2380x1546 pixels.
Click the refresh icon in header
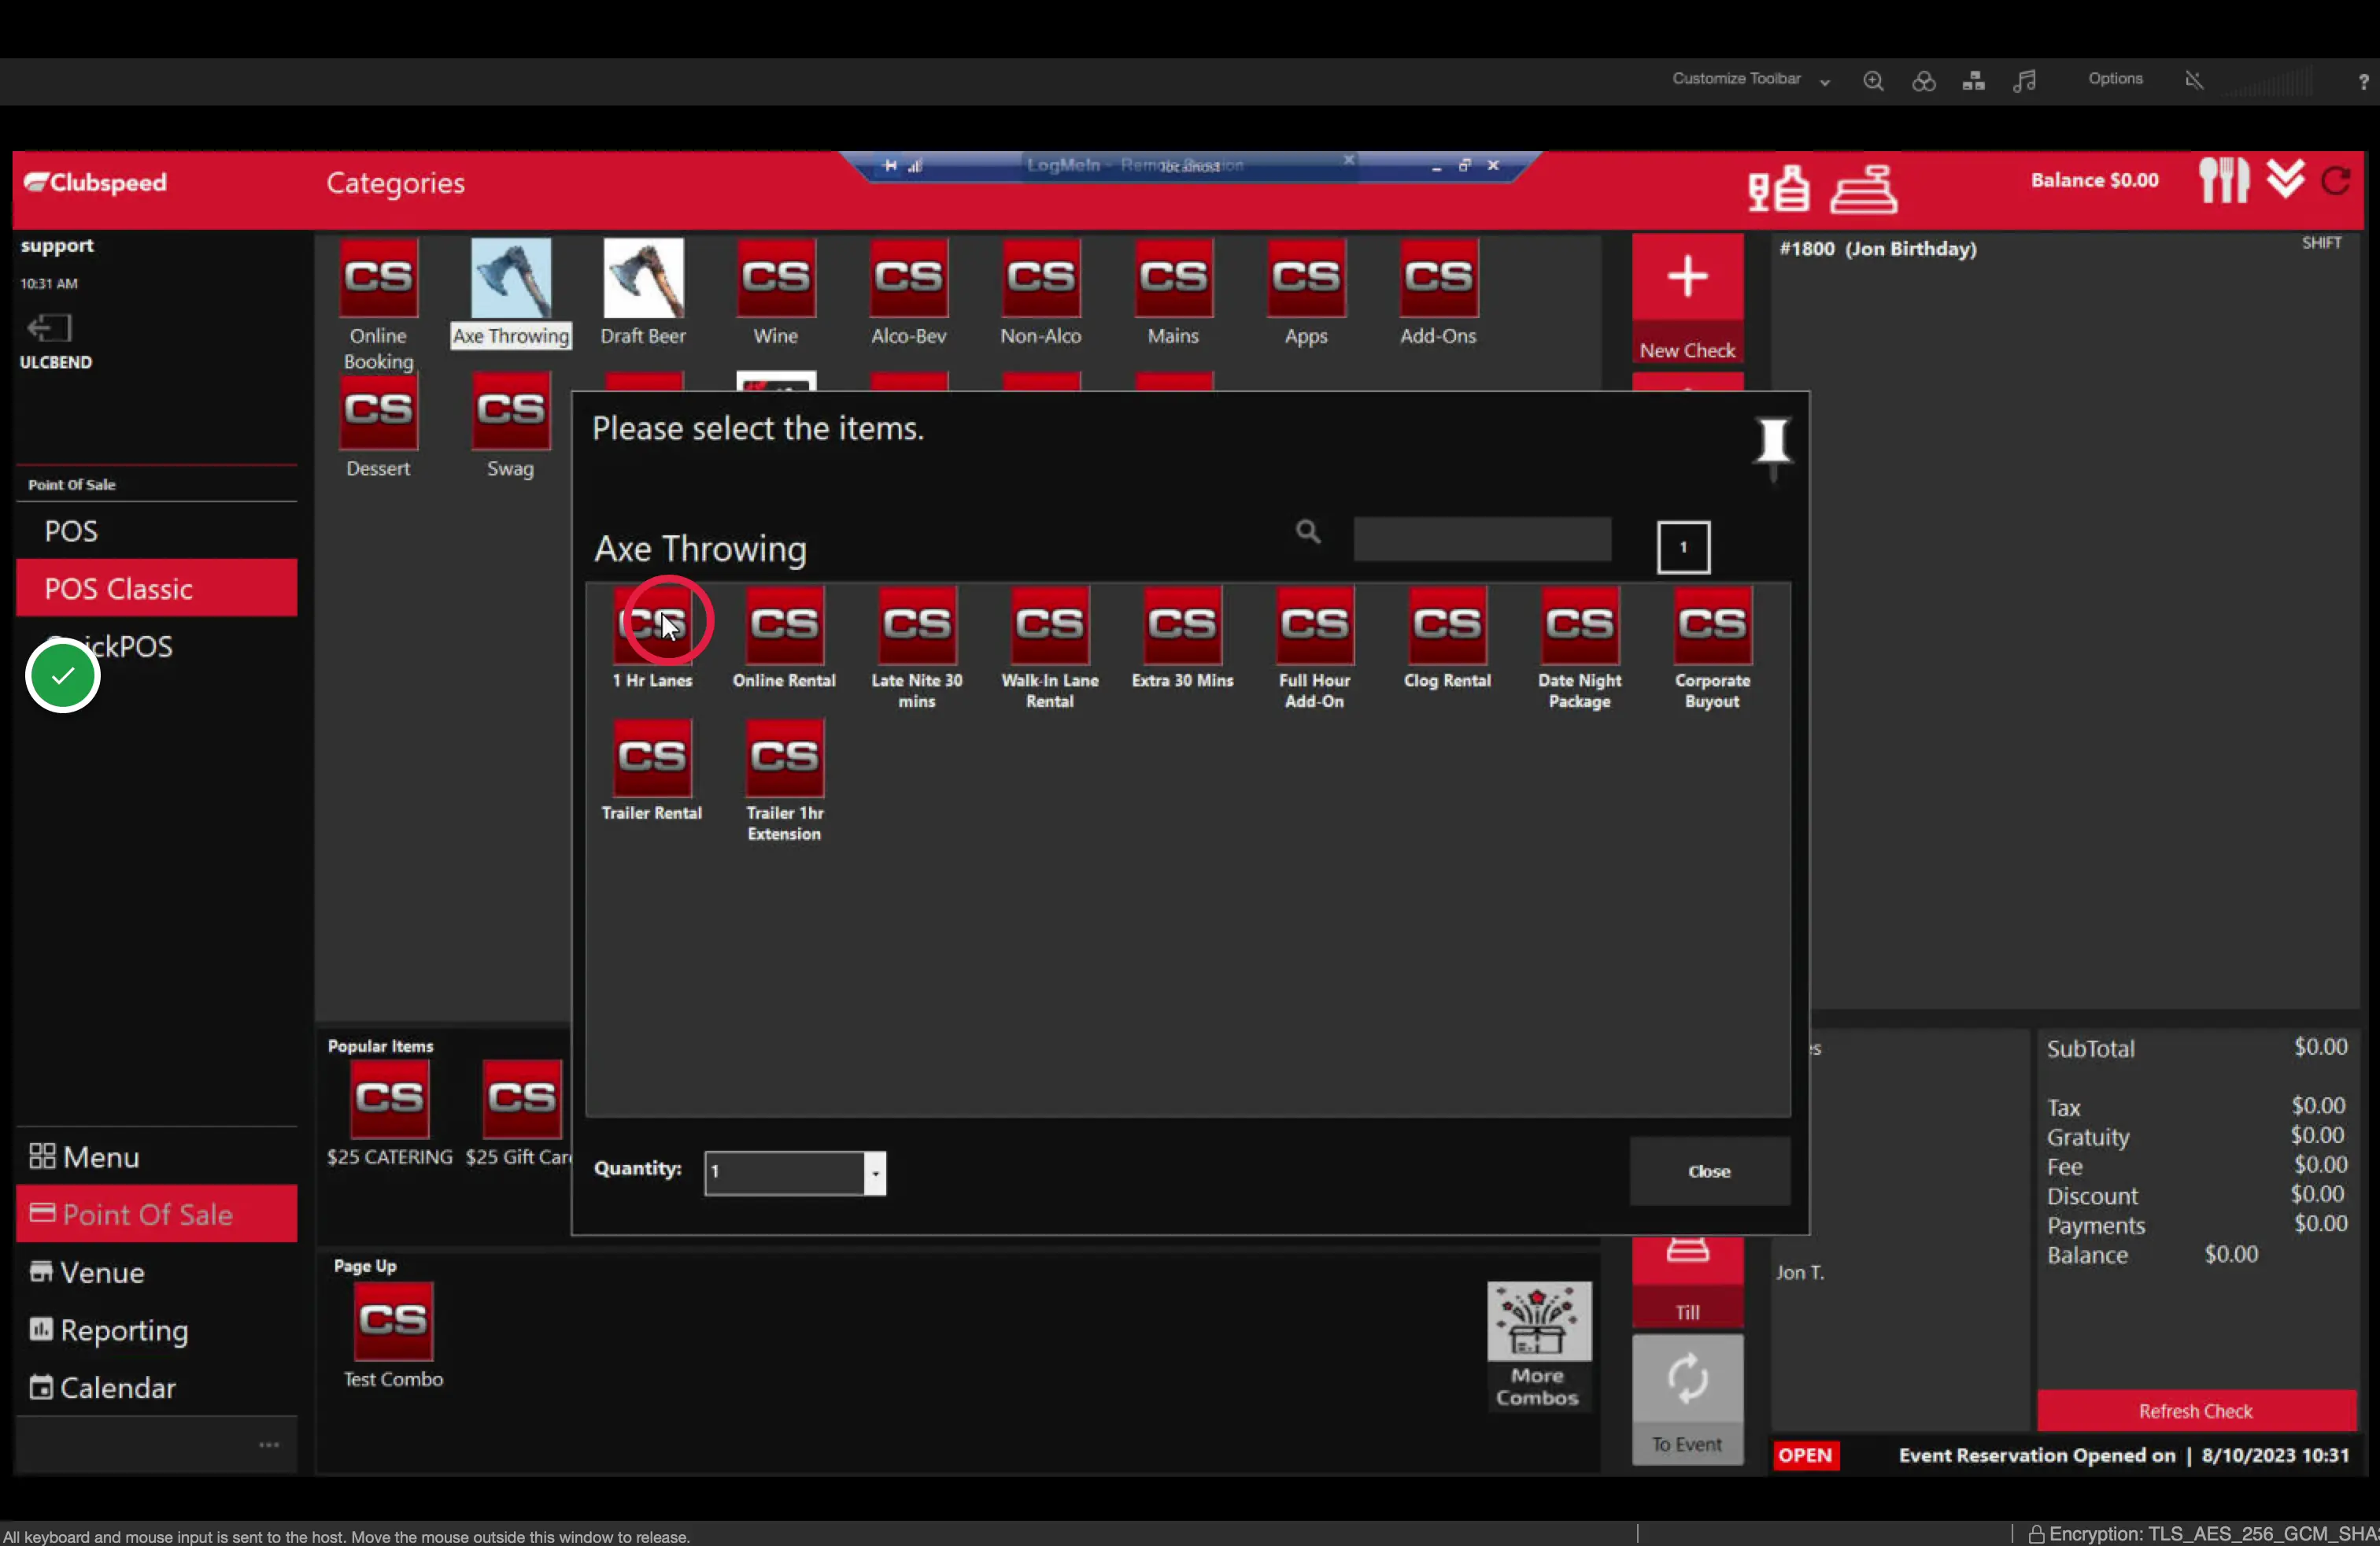pyautogui.click(x=2337, y=180)
